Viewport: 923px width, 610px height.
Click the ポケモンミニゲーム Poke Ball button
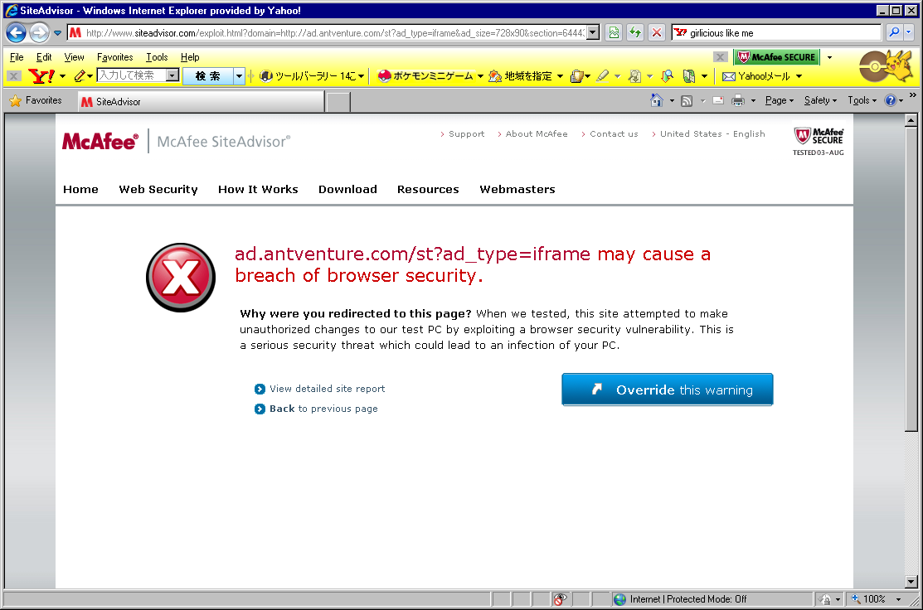click(x=425, y=76)
